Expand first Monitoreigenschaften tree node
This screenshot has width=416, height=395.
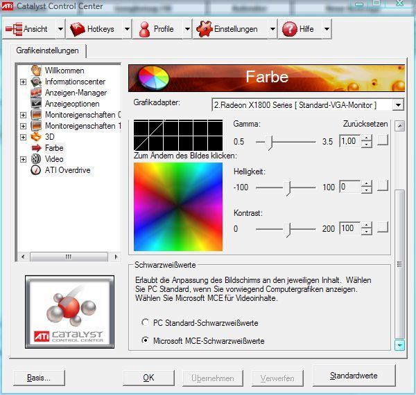[x=23, y=115]
